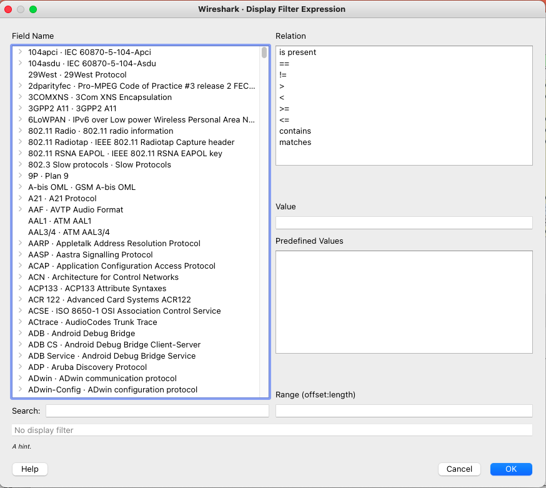
Task: Select AAL1 ATM AAL1 field
Action: tap(59, 221)
